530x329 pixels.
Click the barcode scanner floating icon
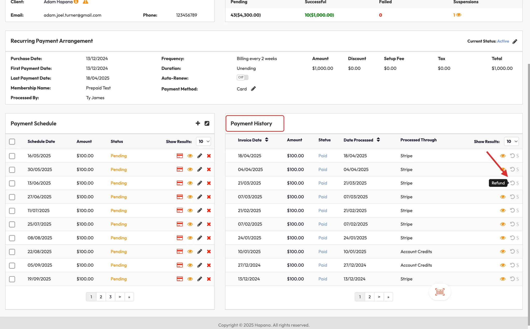(x=440, y=292)
